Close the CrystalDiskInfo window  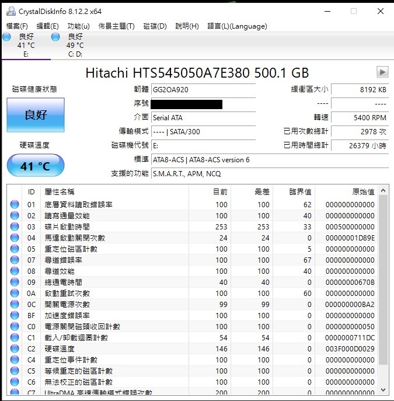[x=381, y=11]
